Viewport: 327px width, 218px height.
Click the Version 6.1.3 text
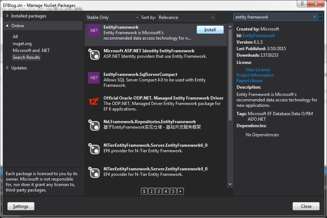[249, 42]
